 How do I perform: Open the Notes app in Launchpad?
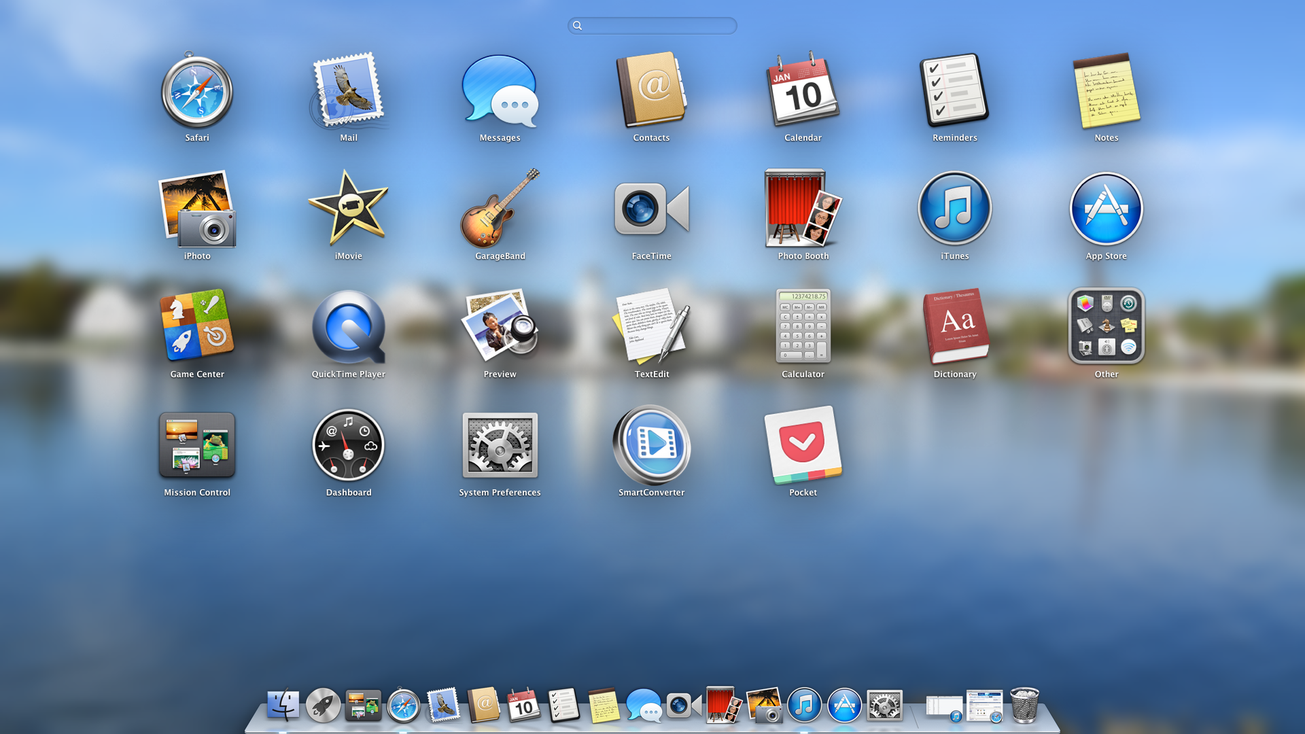coord(1106,91)
